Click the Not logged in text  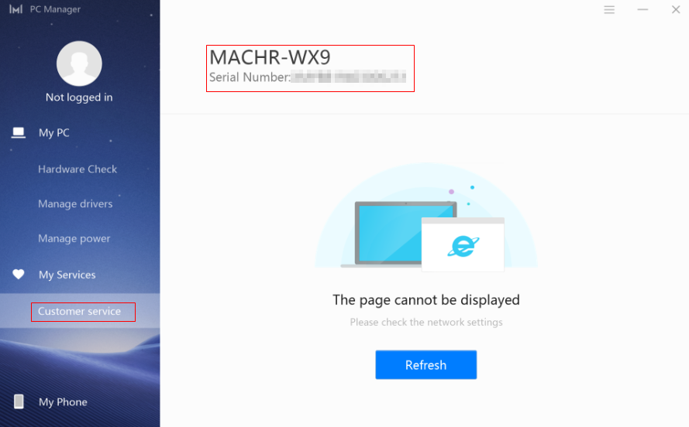point(79,97)
